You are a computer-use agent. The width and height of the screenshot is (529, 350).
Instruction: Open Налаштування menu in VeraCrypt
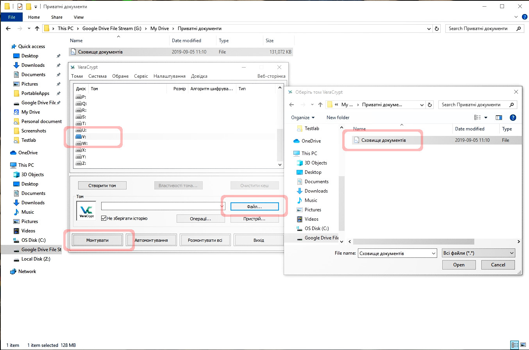tap(170, 76)
